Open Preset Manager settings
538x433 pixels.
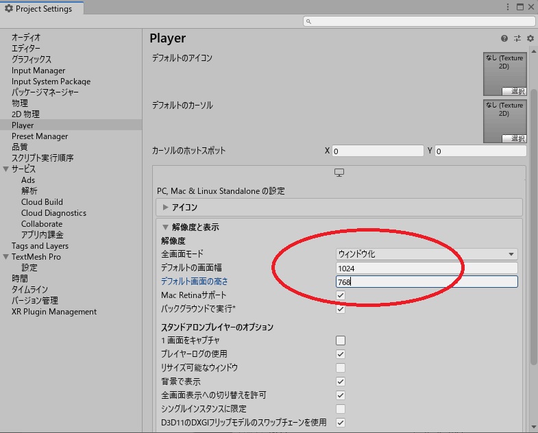coord(40,136)
